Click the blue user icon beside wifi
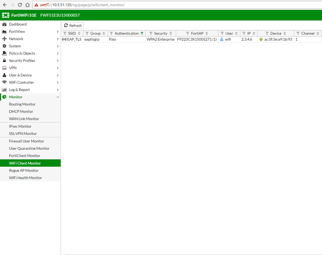The height and width of the screenshot is (255, 322). click(221, 39)
